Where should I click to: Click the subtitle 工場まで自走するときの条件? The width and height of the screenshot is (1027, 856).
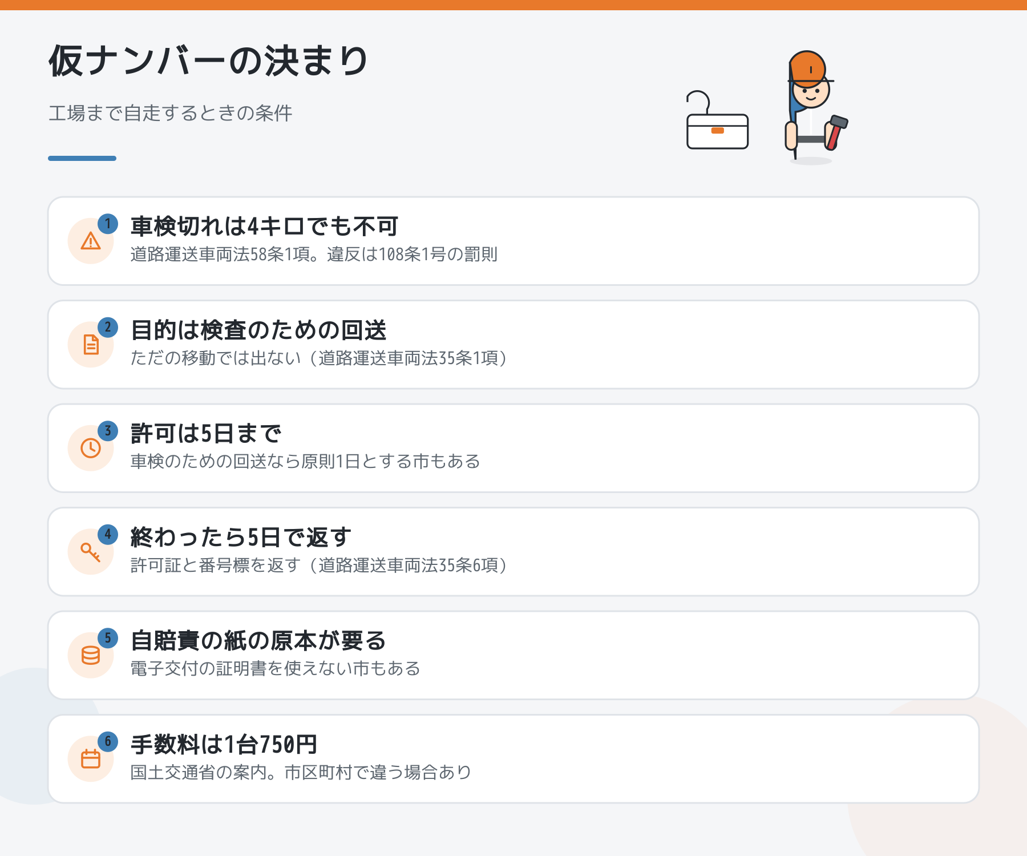171,113
